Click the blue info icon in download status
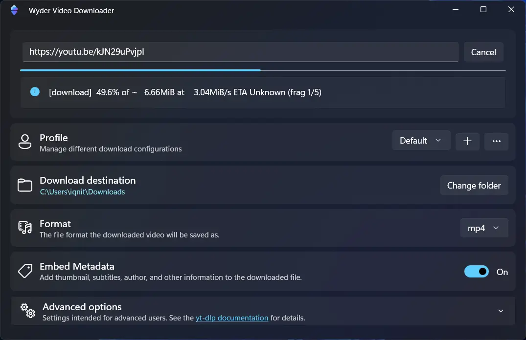 (35, 92)
